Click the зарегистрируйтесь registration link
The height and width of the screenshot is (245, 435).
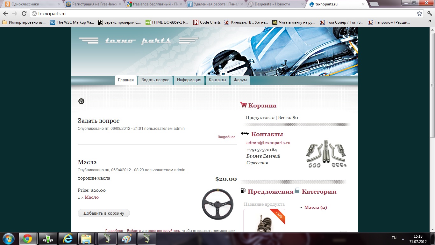164,231
